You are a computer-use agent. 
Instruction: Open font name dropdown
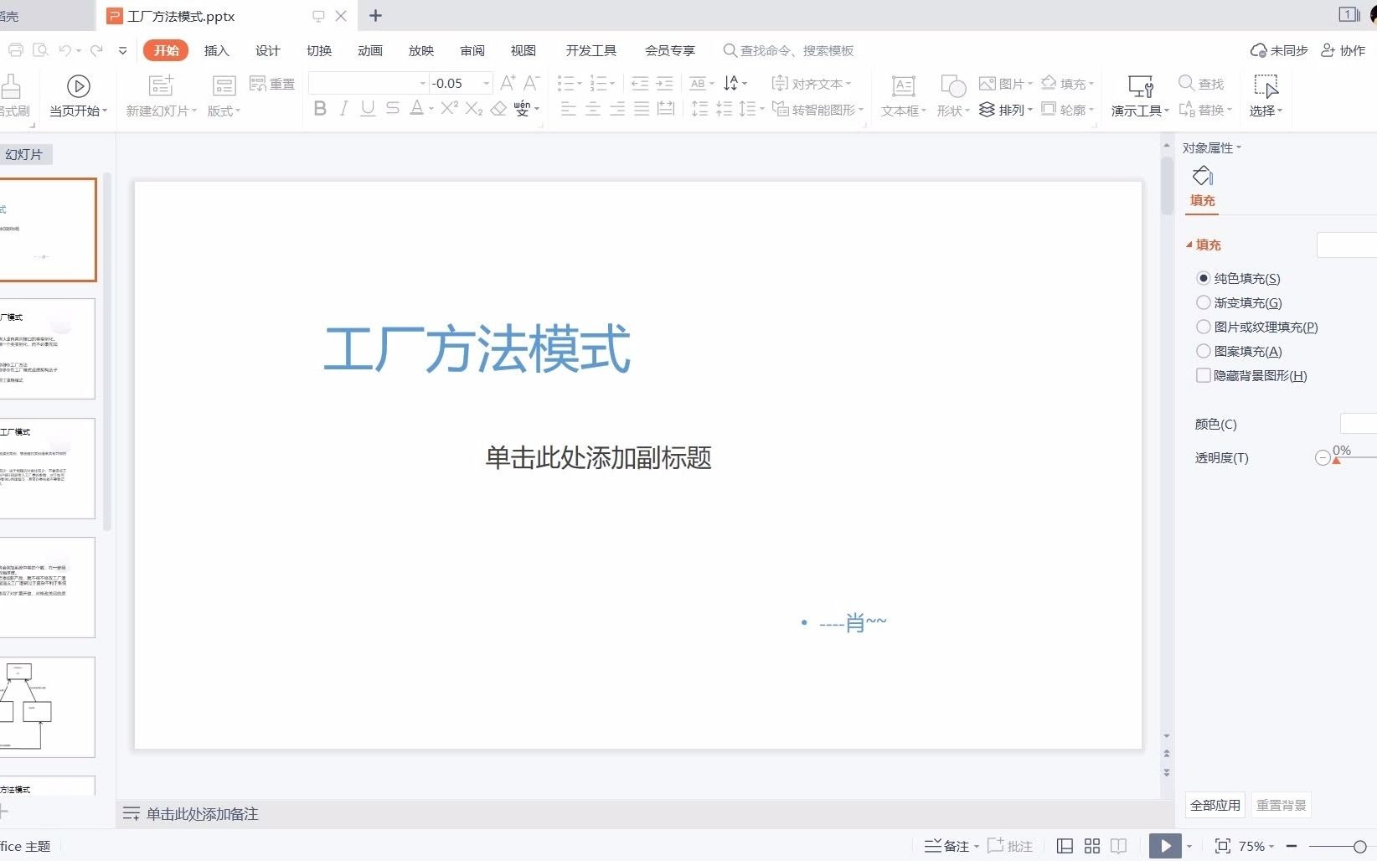(423, 83)
